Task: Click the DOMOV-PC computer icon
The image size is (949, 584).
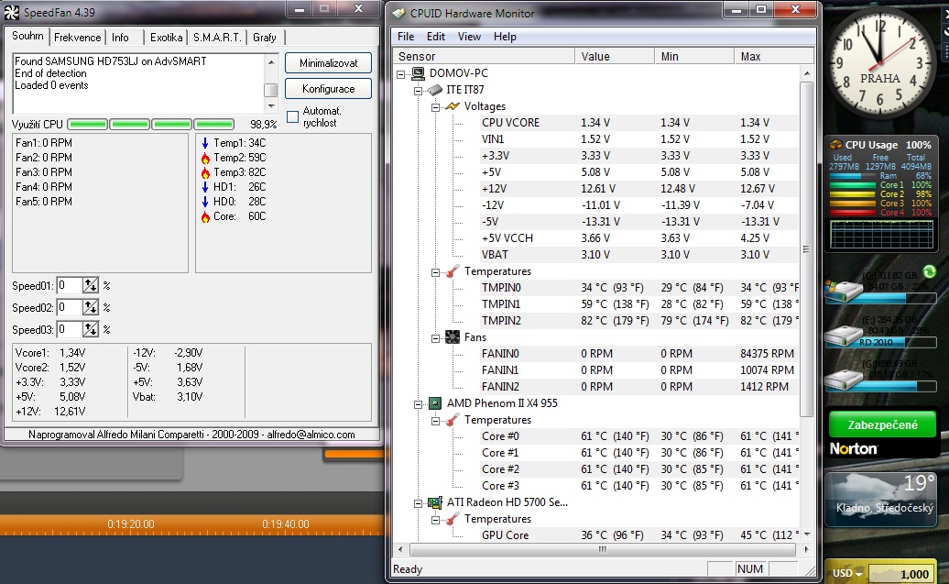Action: (x=418, y=73)
